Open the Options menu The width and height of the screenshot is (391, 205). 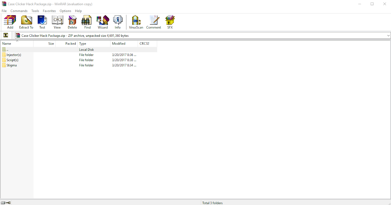click(65, 11)
